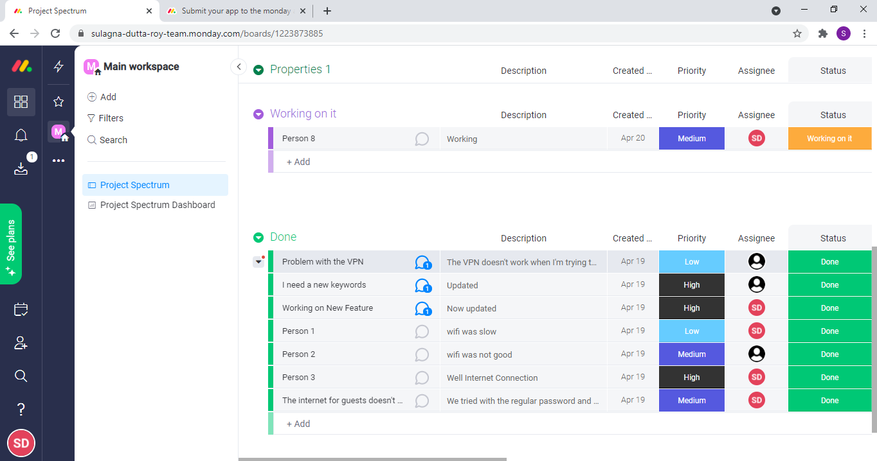Open quick search via the lightning bolt icon
This screenshot has height=461, width=877.
tap(59, 65)
